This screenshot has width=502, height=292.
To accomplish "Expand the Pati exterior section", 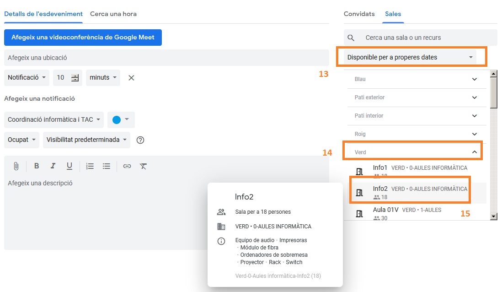I will point(417,97).
